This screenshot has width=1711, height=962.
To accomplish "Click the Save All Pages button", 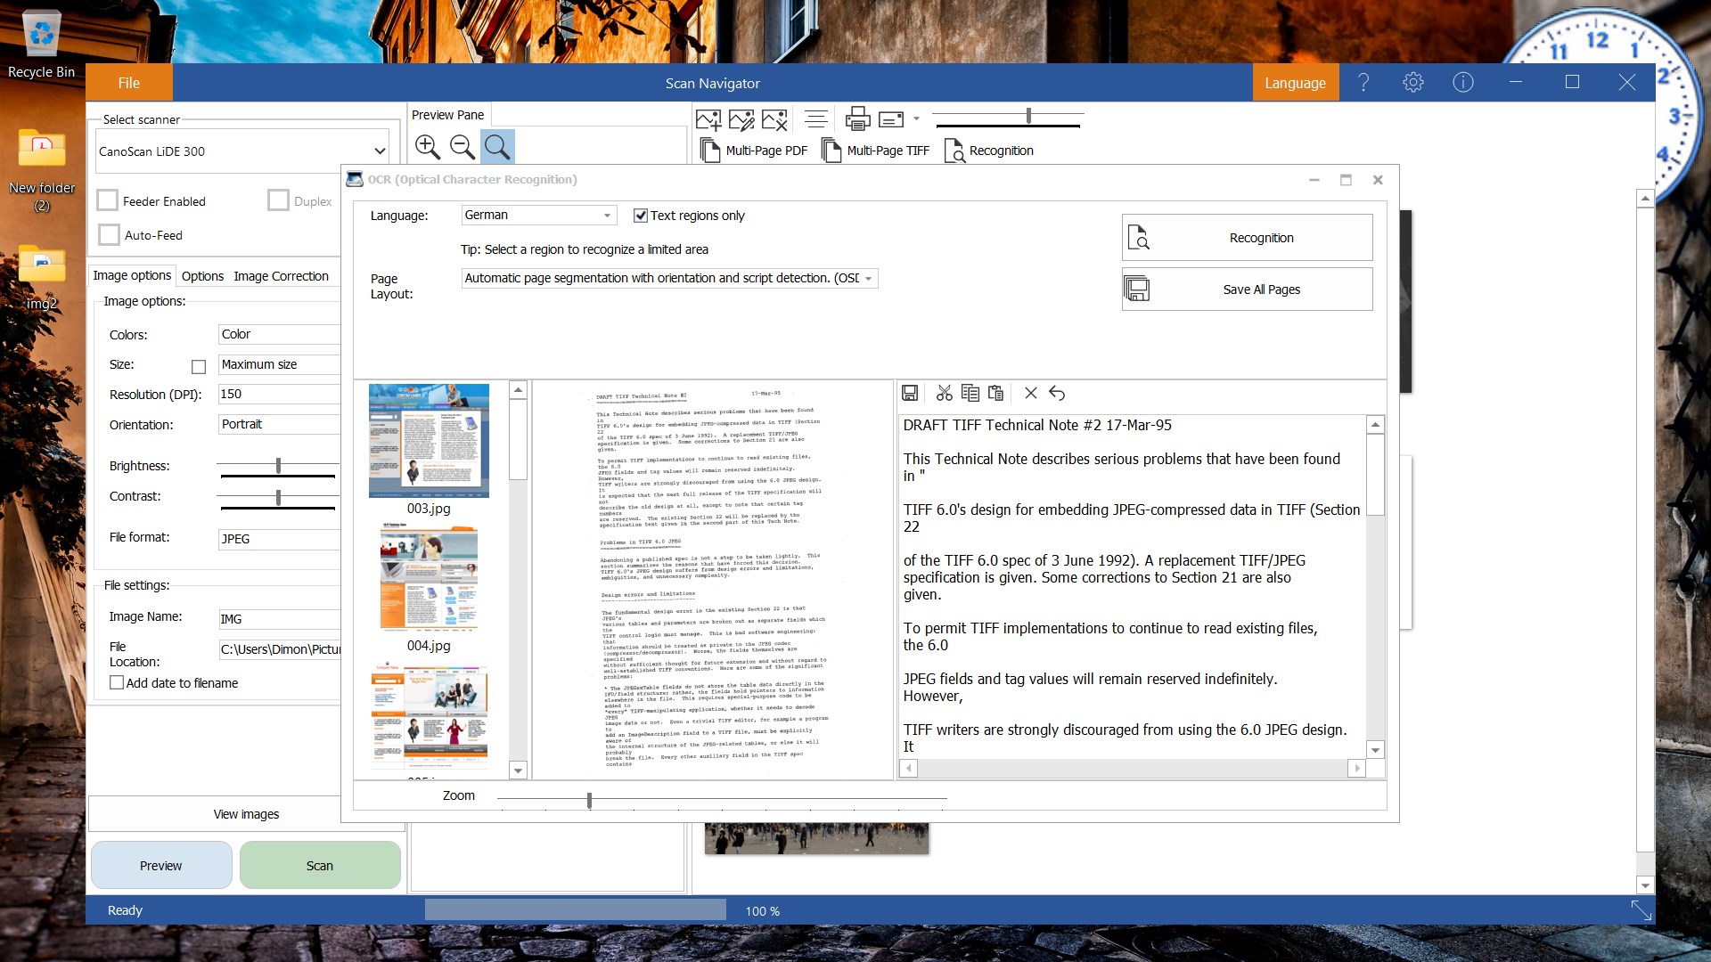I will [x=1247, y=289].
